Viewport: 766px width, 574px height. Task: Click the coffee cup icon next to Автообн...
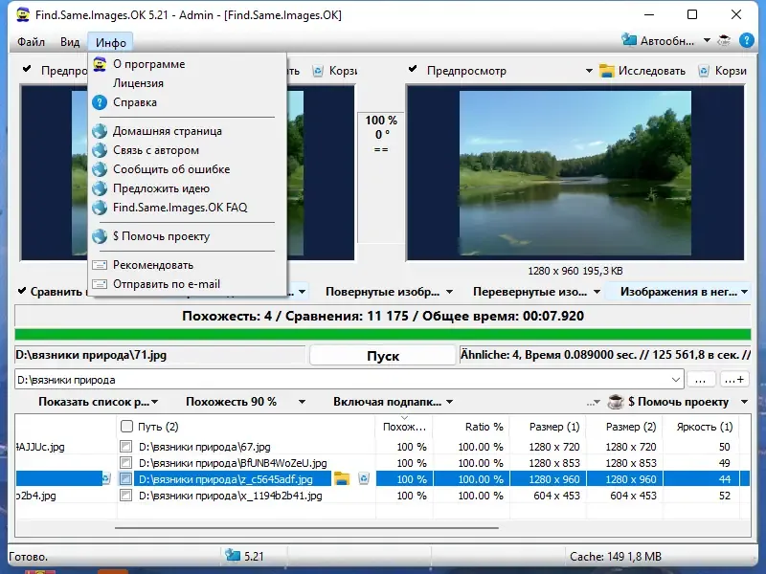[724, 40]
